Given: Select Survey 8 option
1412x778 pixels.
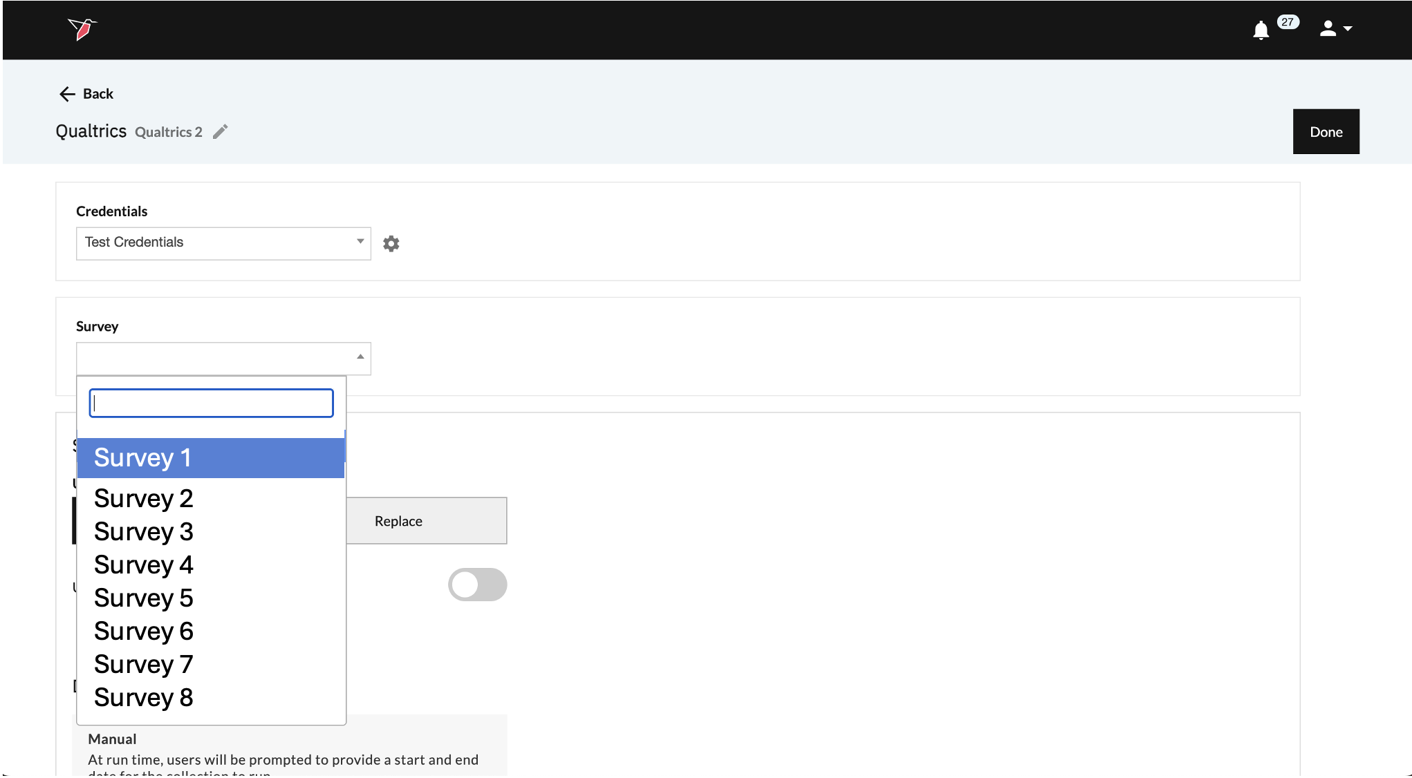Looking at the screenshot, I should (x=143, y=698).
